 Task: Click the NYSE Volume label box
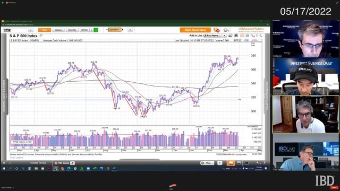coord(22,142)
